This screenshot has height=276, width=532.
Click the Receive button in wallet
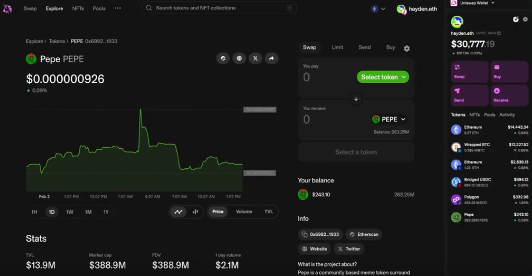509,95
